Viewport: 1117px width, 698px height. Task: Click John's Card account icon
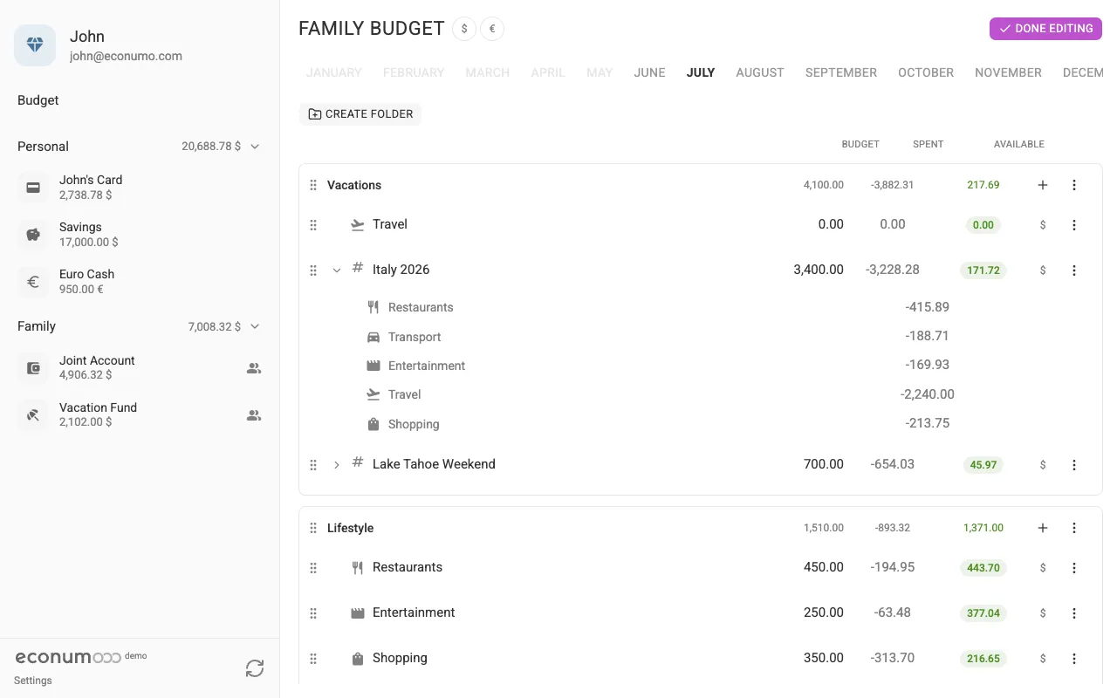33,188
